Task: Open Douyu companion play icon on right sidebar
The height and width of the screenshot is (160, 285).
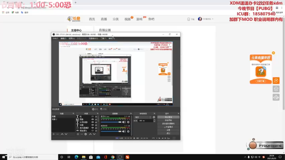Action: point(276,80)
